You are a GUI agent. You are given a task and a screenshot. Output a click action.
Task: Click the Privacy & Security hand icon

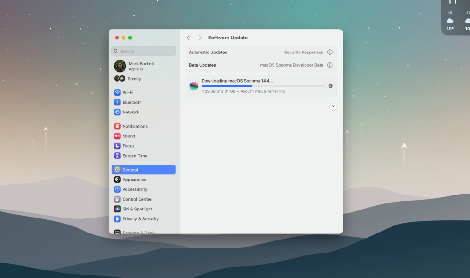(x=117, y=219)
